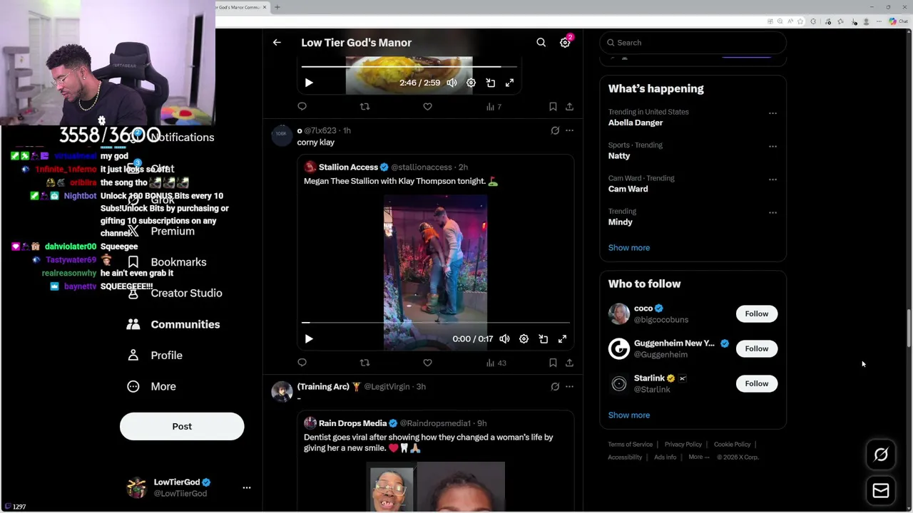
Task: Share the corny klay post
Action: 569,363
